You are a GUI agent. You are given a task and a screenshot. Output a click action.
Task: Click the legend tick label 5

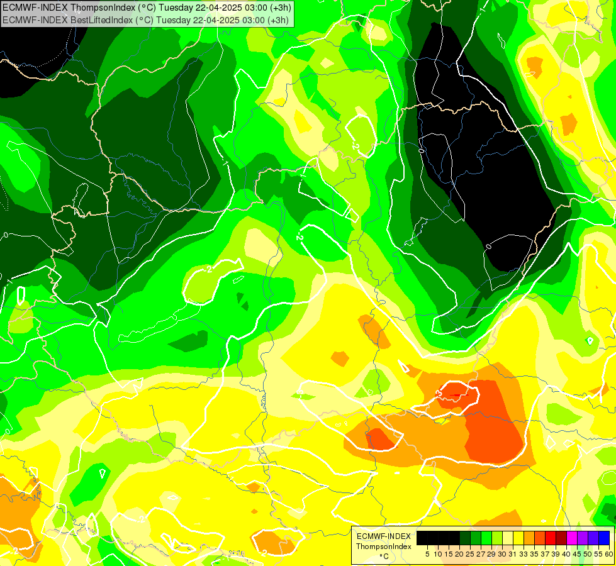tap(427, 554)
